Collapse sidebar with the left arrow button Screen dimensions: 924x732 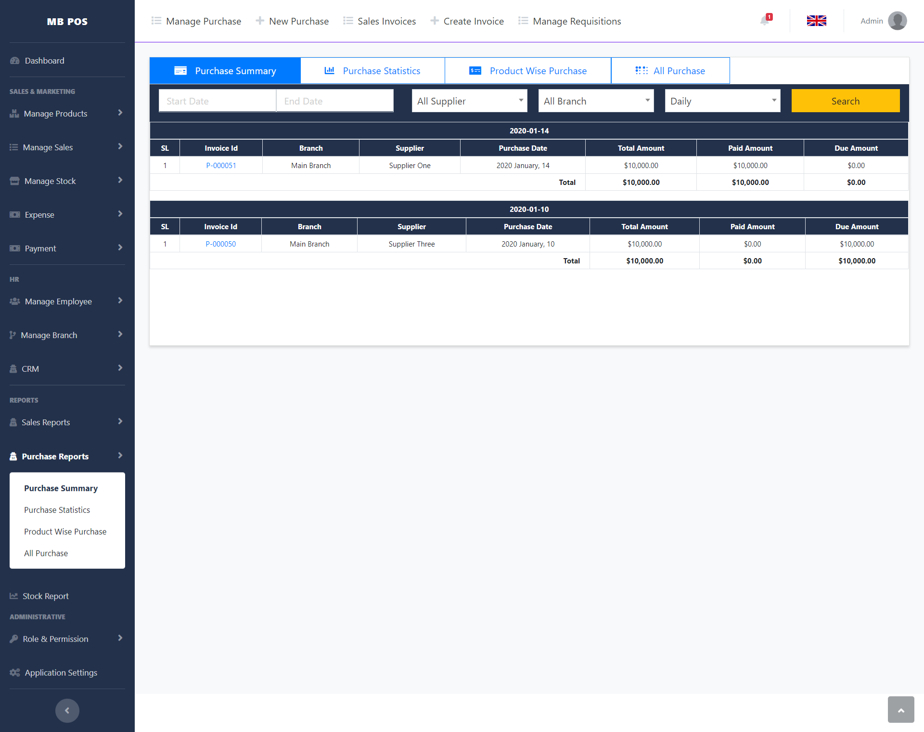[67, 710]
